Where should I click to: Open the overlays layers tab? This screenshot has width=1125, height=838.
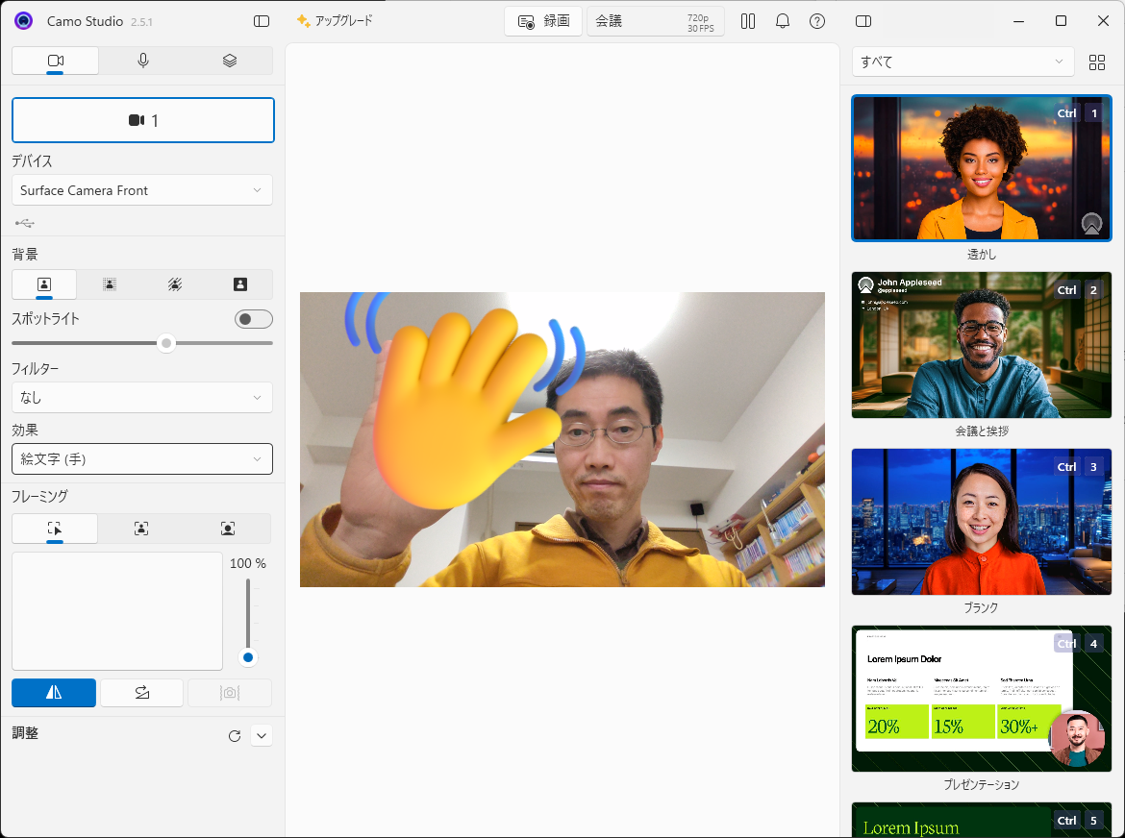230,61
